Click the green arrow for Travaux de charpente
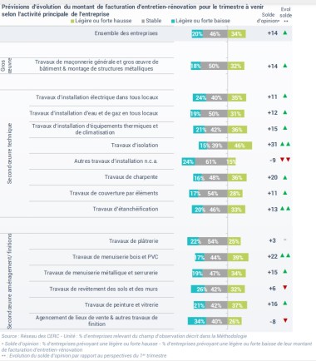Image resolution: width=316 pixels, height=361 pixels. (285, 177)
